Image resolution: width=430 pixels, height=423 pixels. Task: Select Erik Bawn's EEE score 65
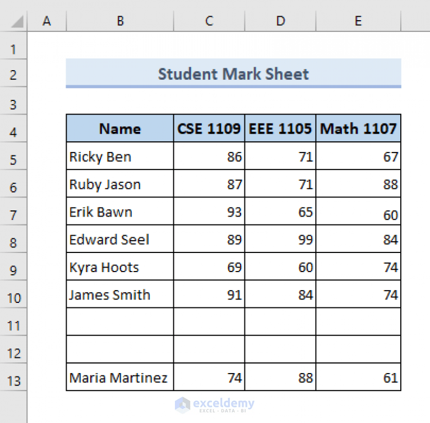280,211
